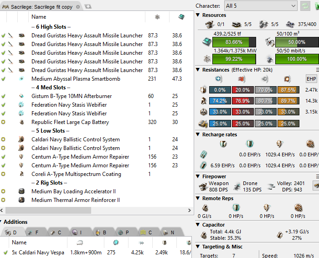The height and width of the screenshot is (258, 319).
Task: Click the explosive resistance column icon
Action: pyautogui.click(x=288, y=79)
